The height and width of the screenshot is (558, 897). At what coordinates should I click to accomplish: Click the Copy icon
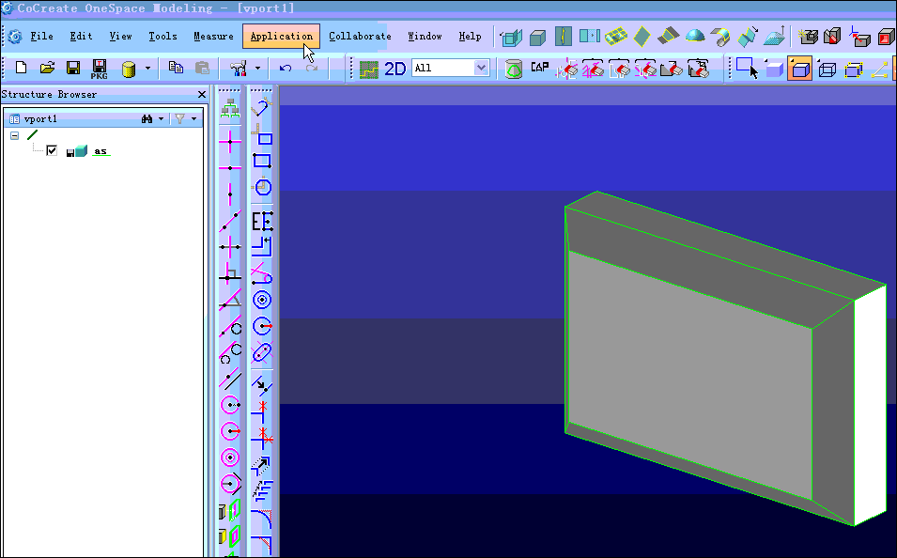coord(176,68)
